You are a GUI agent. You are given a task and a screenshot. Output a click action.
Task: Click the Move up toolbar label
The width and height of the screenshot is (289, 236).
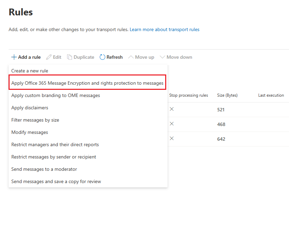(x=145, y=57)
